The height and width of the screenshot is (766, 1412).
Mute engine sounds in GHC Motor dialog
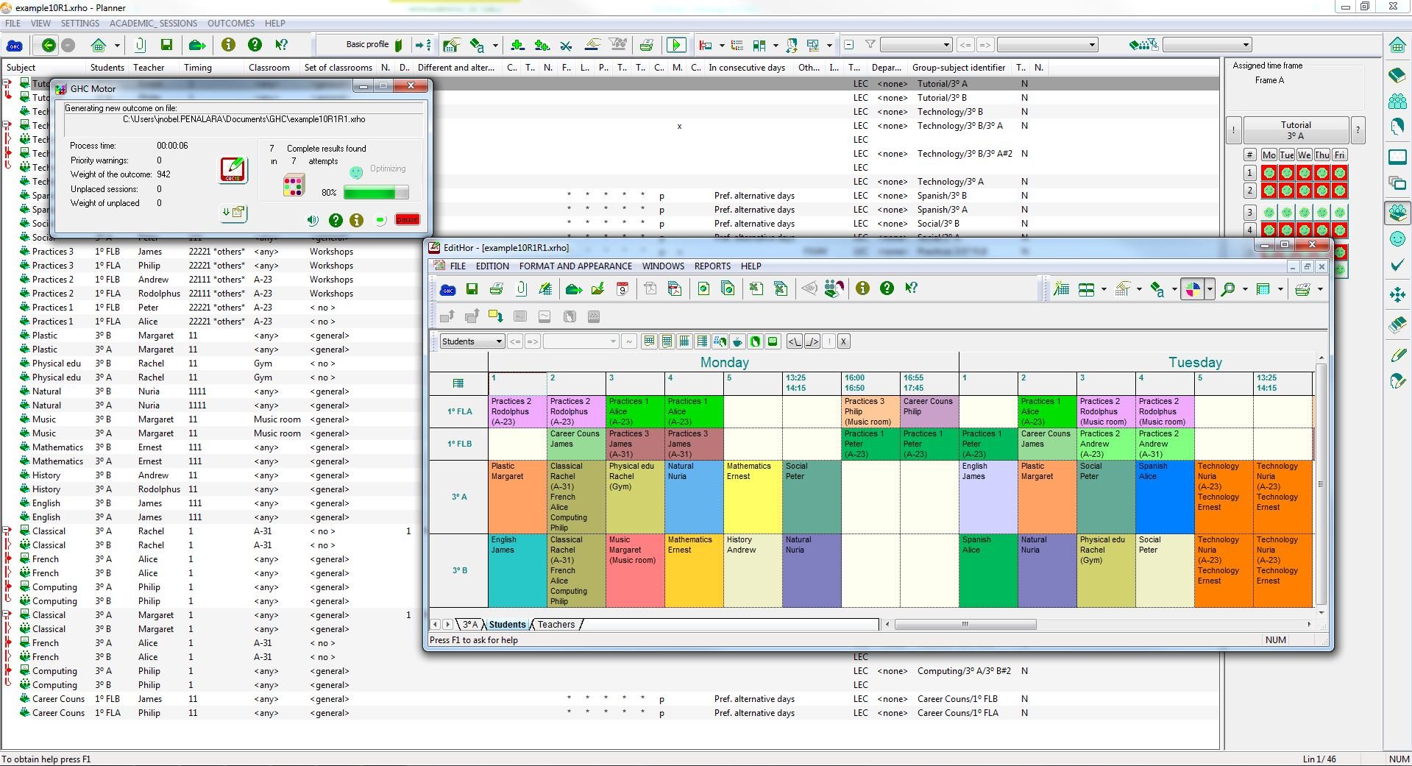tap(312, 220)
